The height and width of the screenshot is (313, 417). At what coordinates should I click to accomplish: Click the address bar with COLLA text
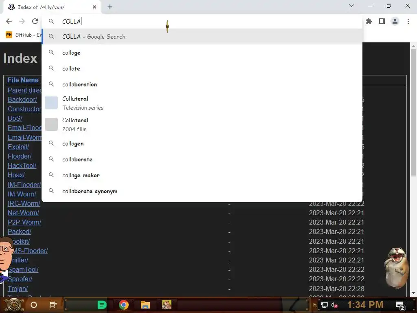coord(202,21)
